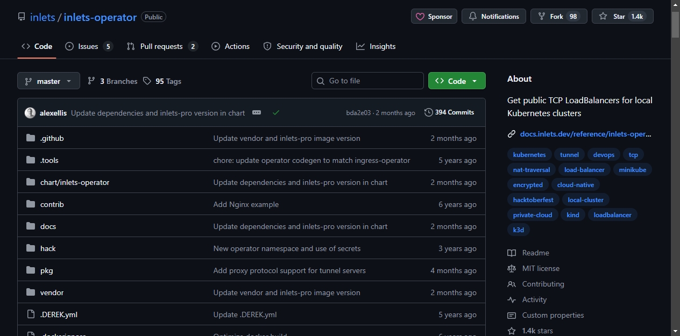
Task: Open the Actions tab
Action: (x=231, y=46)
